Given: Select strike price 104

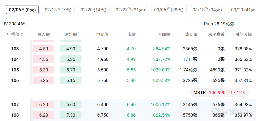Looking at the screenshot, I should pyautogui.click(x=15, y=59).
